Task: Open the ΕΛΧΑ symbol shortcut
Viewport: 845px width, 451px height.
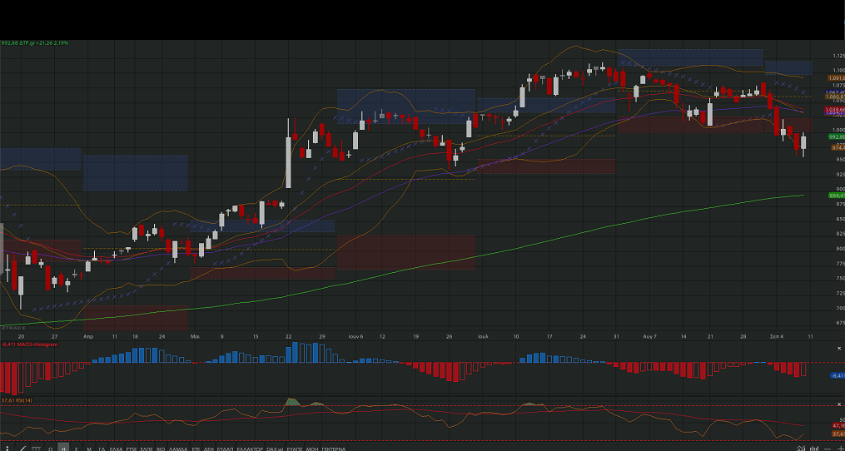Action: [x=116, y=449]
